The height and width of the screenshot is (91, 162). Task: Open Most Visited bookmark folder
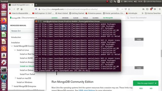pyautogui.click(x=62, y=13)
